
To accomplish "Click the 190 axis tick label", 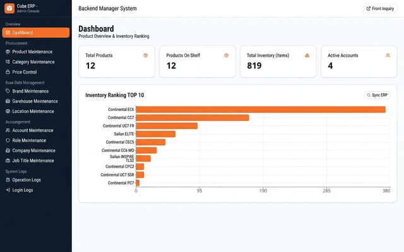I will pos(263,191).
